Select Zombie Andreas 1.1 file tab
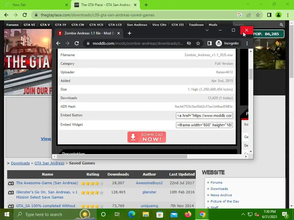Viewport: 294px width, 220px height. tap(88, 33)
